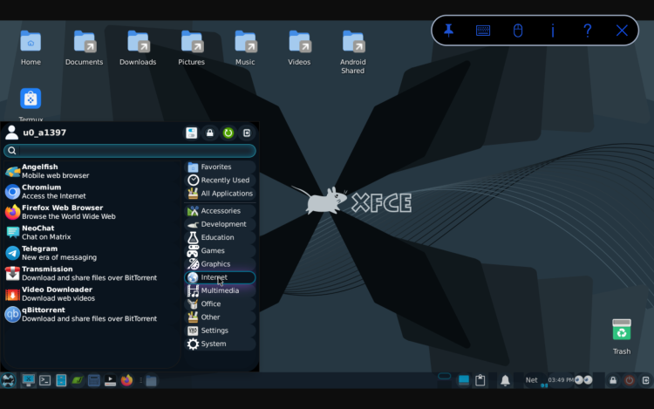654x409 pixels.
Task: Select the Games category
Action: 220,250
